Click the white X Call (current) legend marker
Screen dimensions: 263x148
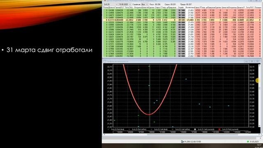[195, 129]
